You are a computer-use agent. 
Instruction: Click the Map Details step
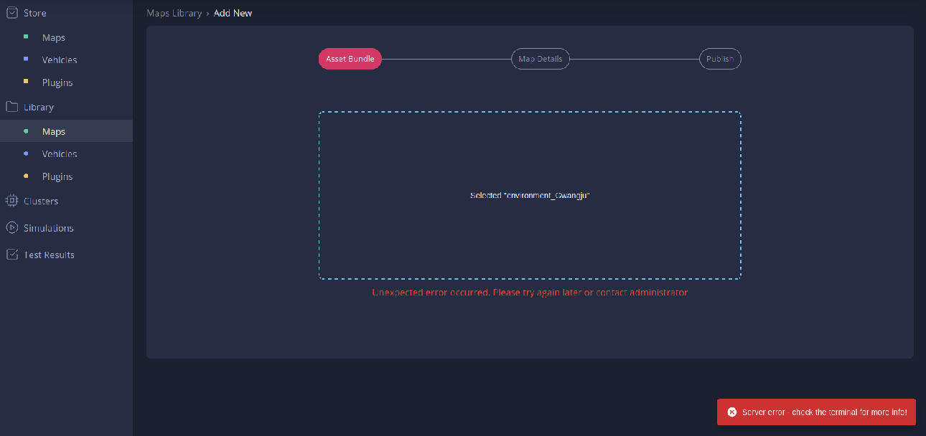point(540,58)
